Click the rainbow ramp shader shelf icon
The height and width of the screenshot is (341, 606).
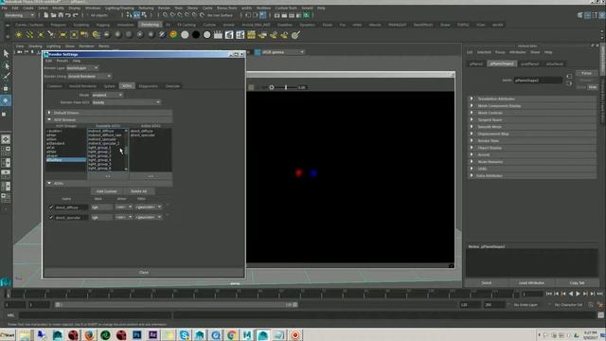(173, 35)
